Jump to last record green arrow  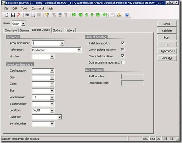point(104,15)
